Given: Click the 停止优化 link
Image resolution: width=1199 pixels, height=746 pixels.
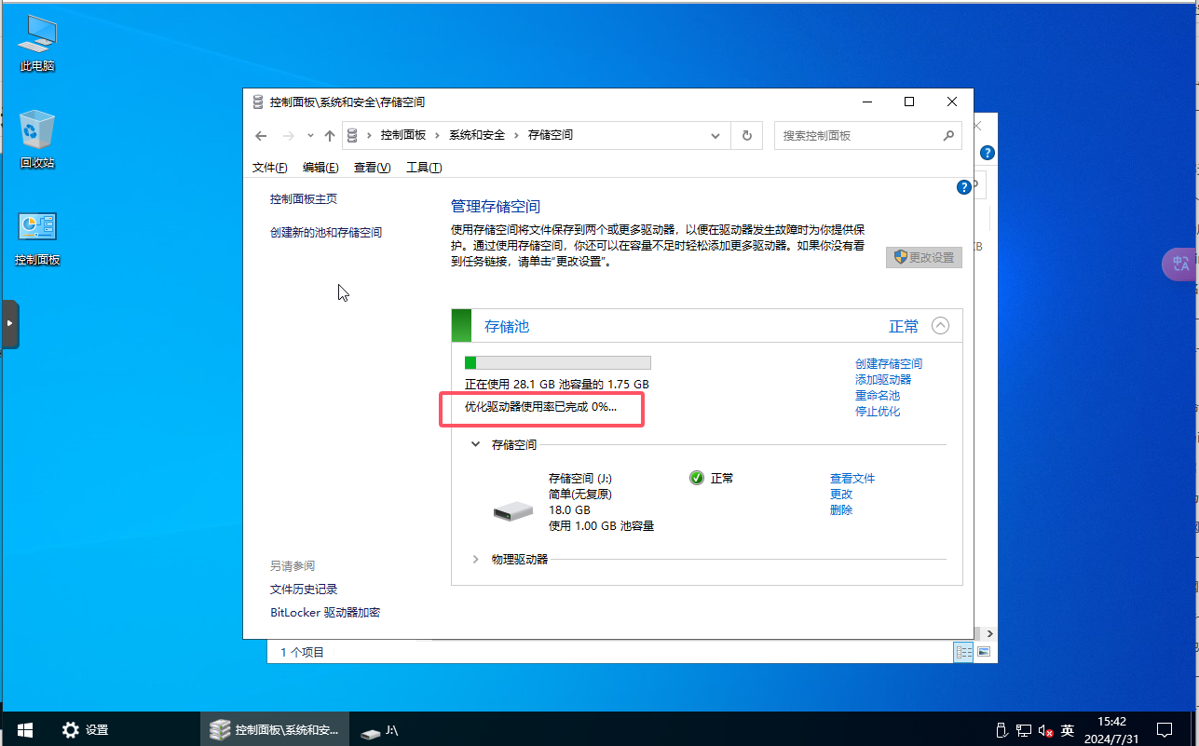Looking at the screenshot, I should click(878, 412).
